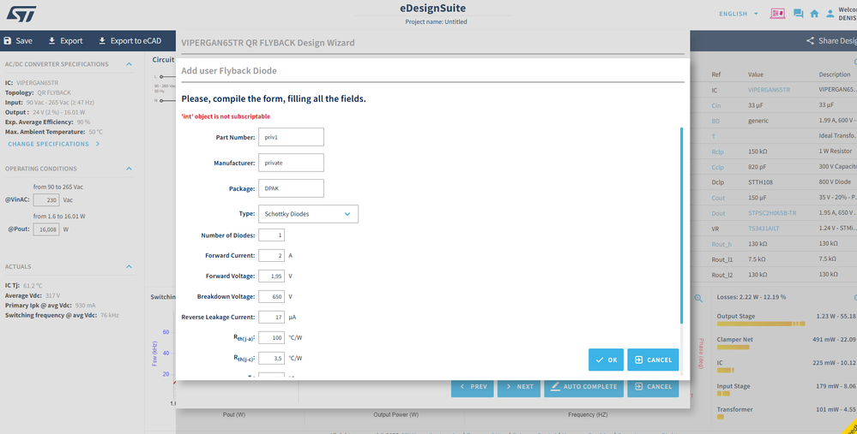Open the chat messages icon

pyautogui.click(x=798, y=14)
